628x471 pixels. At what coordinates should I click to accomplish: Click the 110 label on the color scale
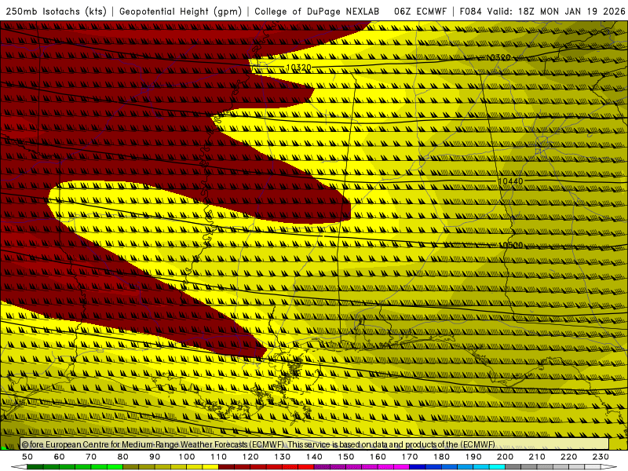219,457
